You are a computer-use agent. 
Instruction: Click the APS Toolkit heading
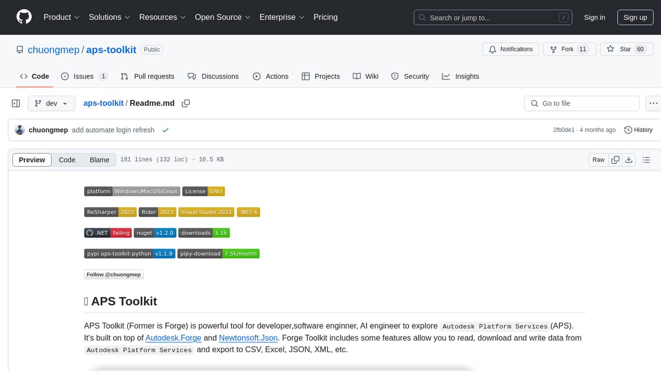121,302
